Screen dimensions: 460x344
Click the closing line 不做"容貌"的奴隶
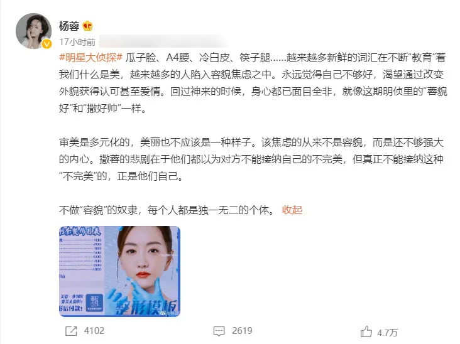[x=168, y=210]
